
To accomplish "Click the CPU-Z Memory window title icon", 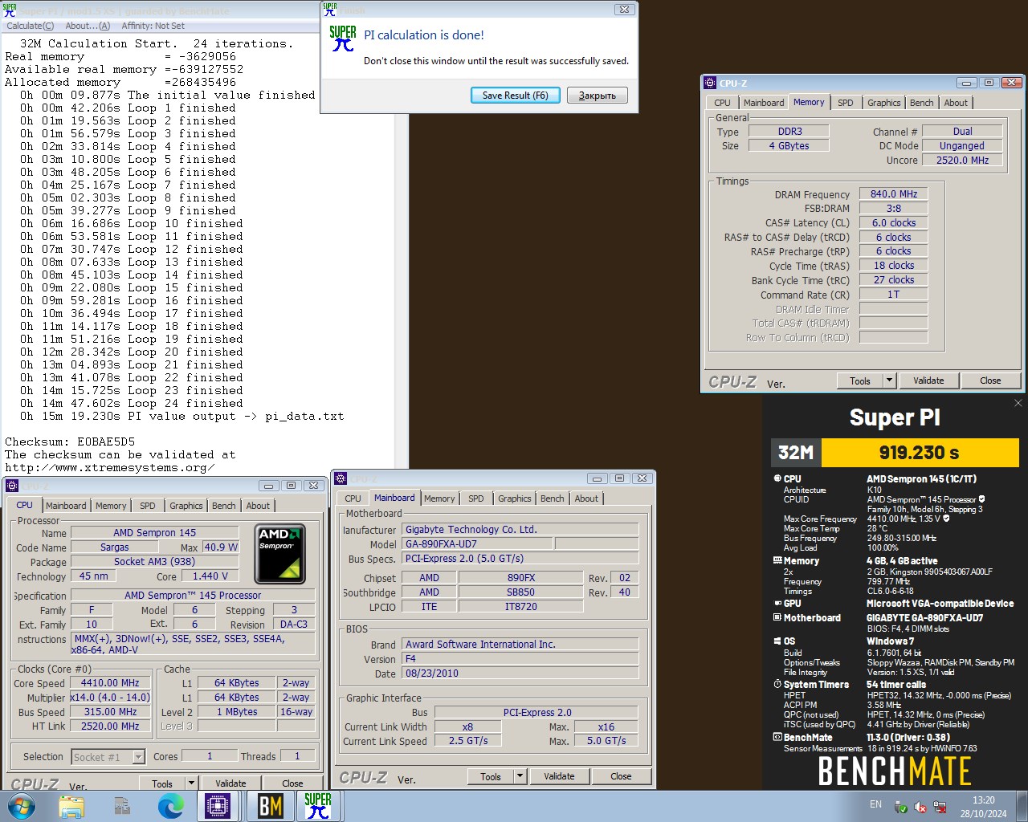I will coord(710,83).
